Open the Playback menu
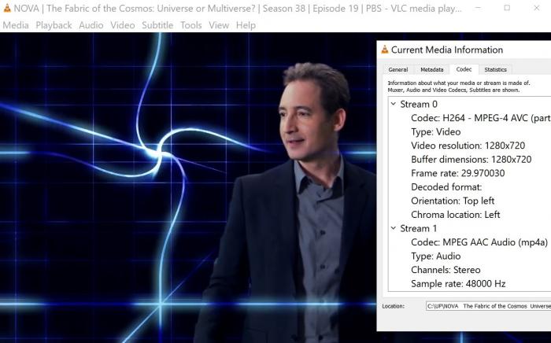Screen dimensions: 551x343 click(54, 25)
